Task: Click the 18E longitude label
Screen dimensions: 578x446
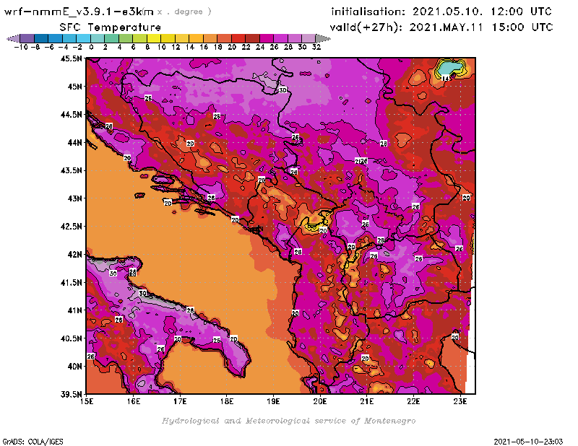Action: click(227, 401)
